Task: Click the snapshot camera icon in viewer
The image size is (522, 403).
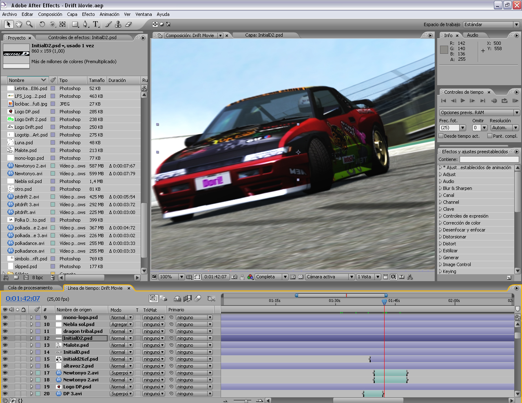Action: coord(234,277)
